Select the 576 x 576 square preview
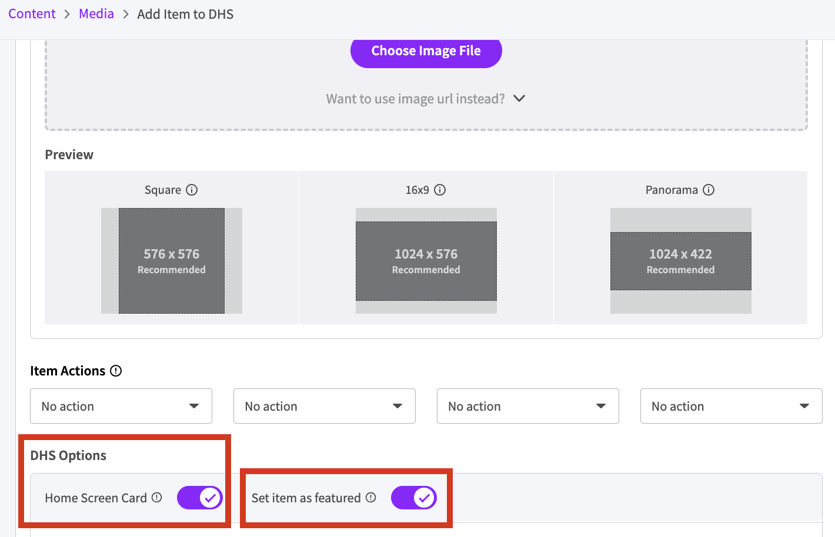 click(x=172, y=261)
